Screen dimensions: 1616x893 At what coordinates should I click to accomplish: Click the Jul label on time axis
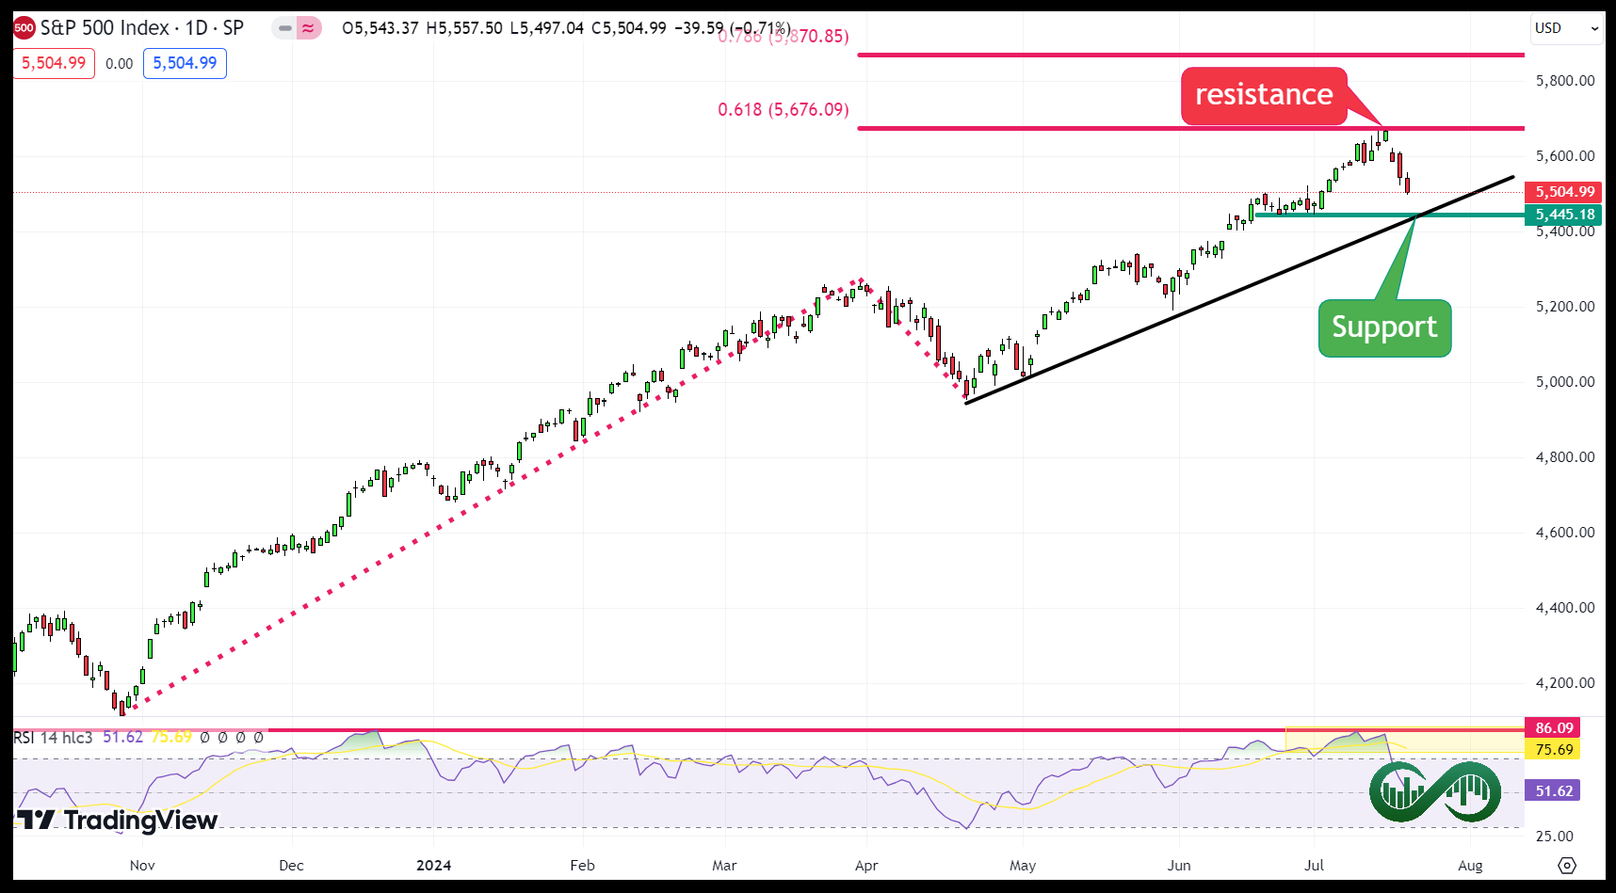point(1315,866)
